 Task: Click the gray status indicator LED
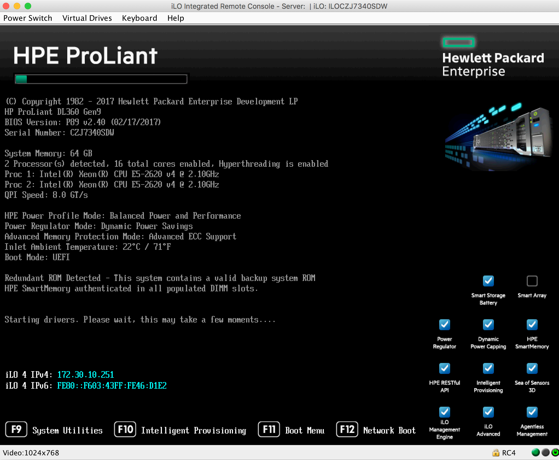pos(545,453)
